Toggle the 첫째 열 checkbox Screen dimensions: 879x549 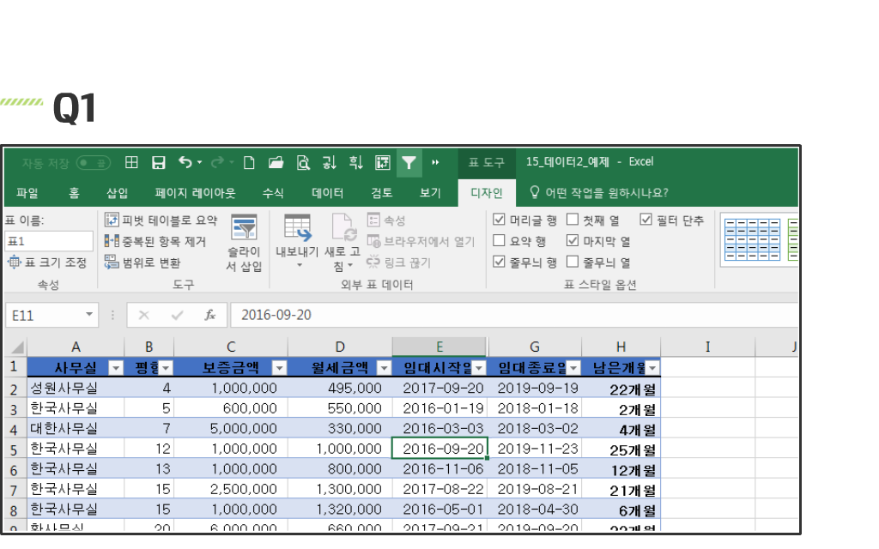tap(573, 220)
